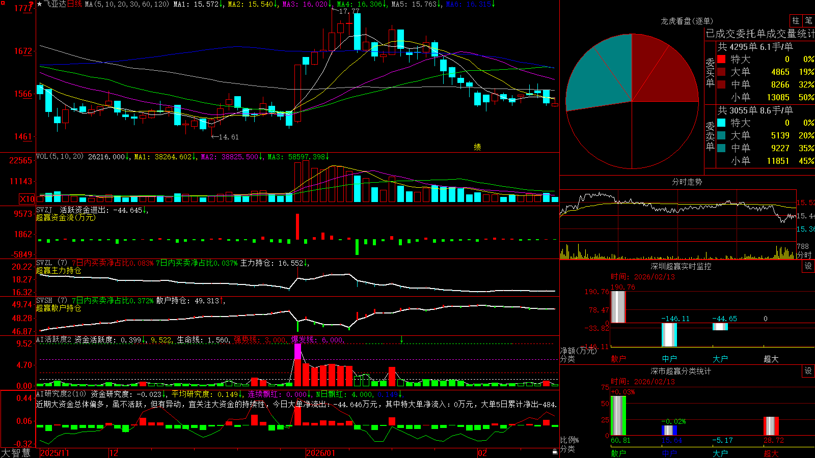The width and height of the screenshot is (815, 458).
Task: Click the 14.61 low price label
Action: pyautogui.click(x=228, y=137)
